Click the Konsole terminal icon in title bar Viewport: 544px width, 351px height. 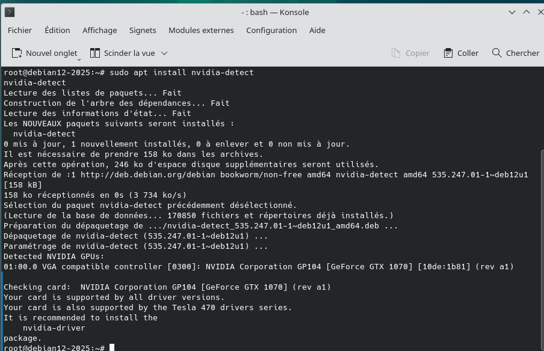coord(10,13)
